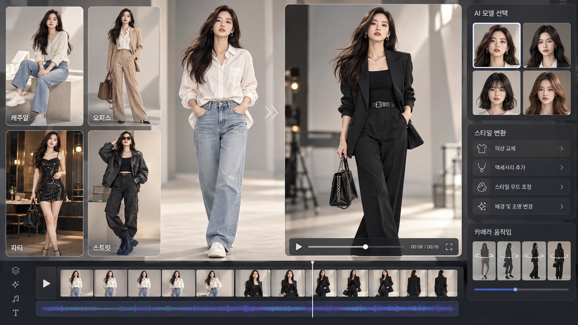Pick the second camera rotation preset thumbnail
The width and height of the screenshot is (578, 325).
click(509, 261)
